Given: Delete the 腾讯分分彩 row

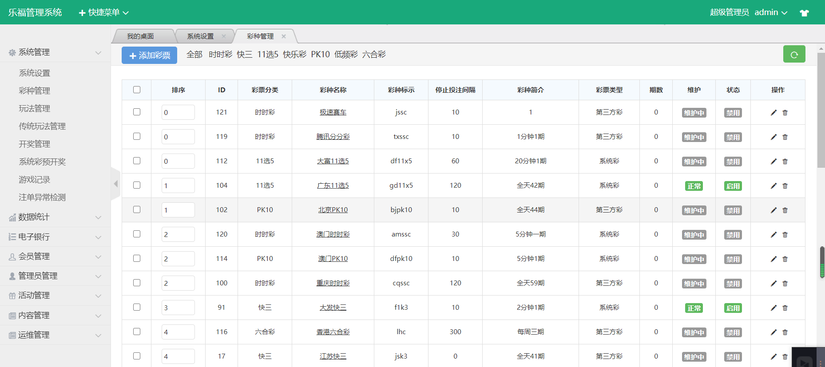Looking at the screenshot, I should 785,137.
